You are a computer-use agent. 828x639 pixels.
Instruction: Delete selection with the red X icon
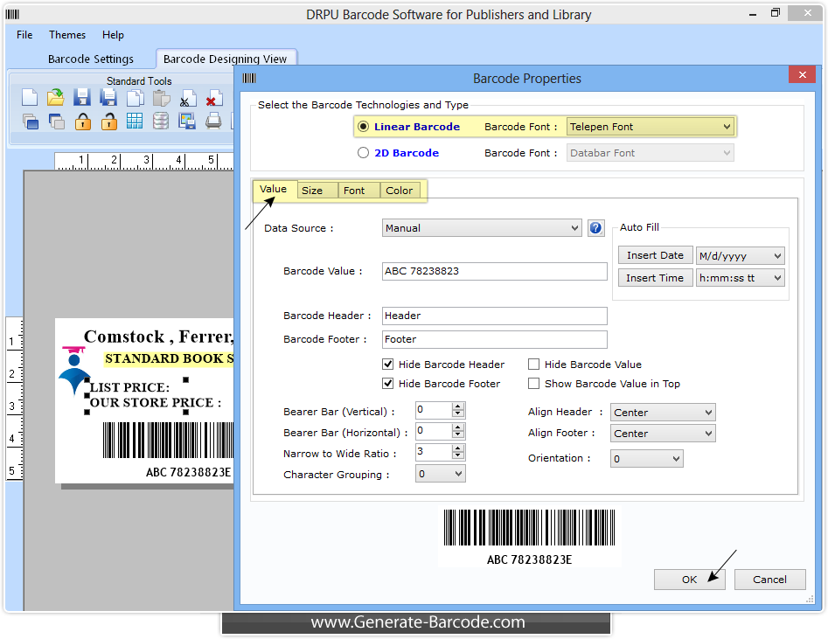click(212, 98)
